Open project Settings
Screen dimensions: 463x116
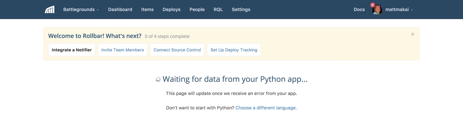(241, 10)
